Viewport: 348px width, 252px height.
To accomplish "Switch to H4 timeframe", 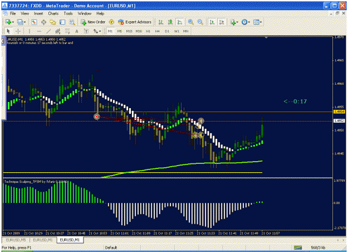I will click(x=158, y=31).
